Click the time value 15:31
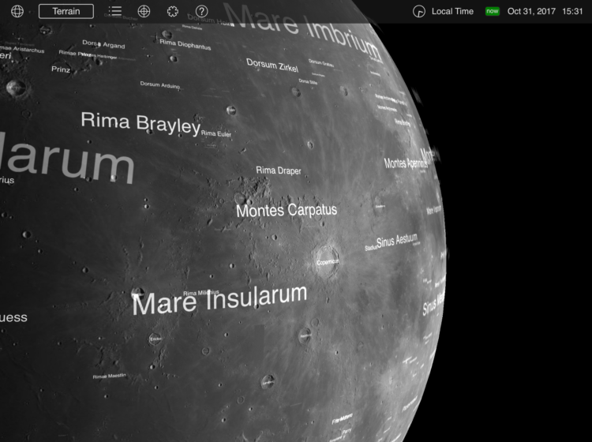The width and height of the screenshot is (592, 442). click(572, 11)
